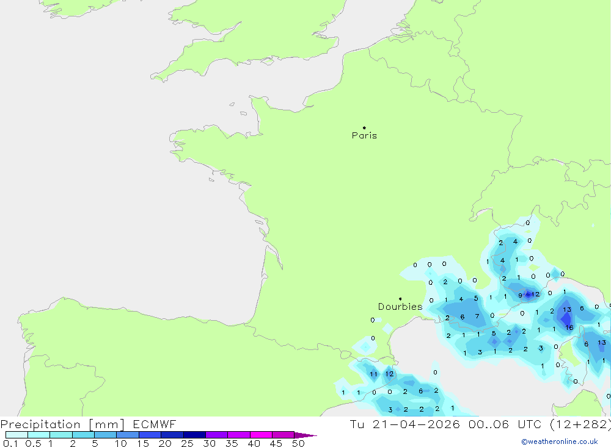Open the weatheronline.co.uk copyright link
The height and width of the screenshot is (447, 611).
click(559, 442)
